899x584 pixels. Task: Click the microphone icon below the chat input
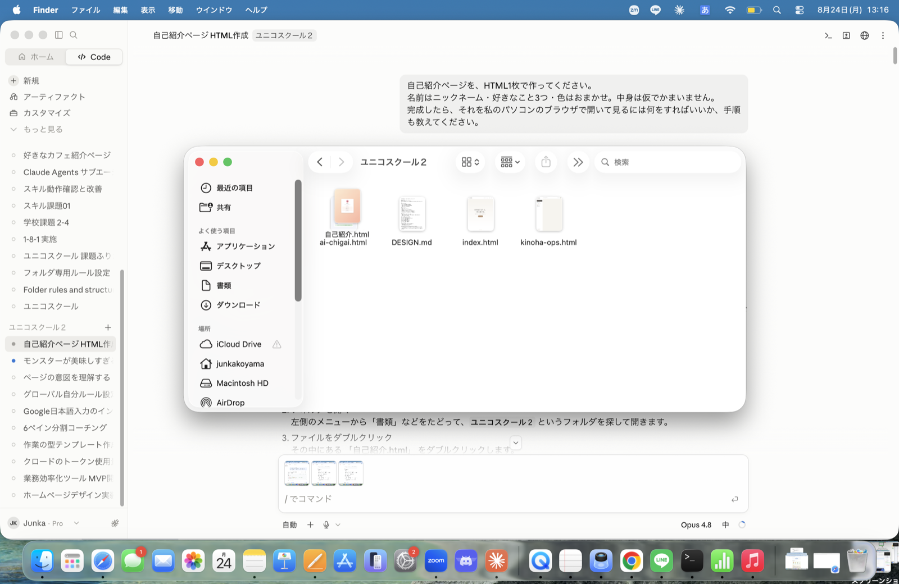tap(326, 524)
